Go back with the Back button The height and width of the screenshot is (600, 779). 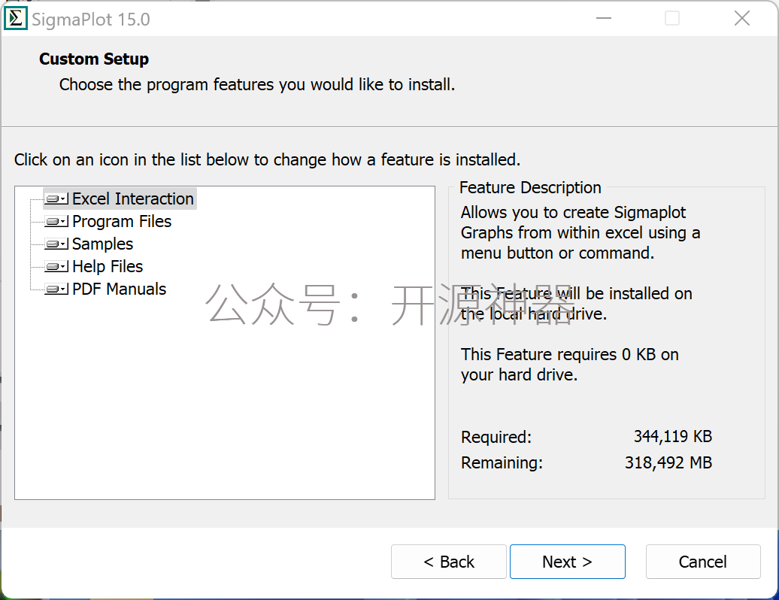click(x=449, y=562)
